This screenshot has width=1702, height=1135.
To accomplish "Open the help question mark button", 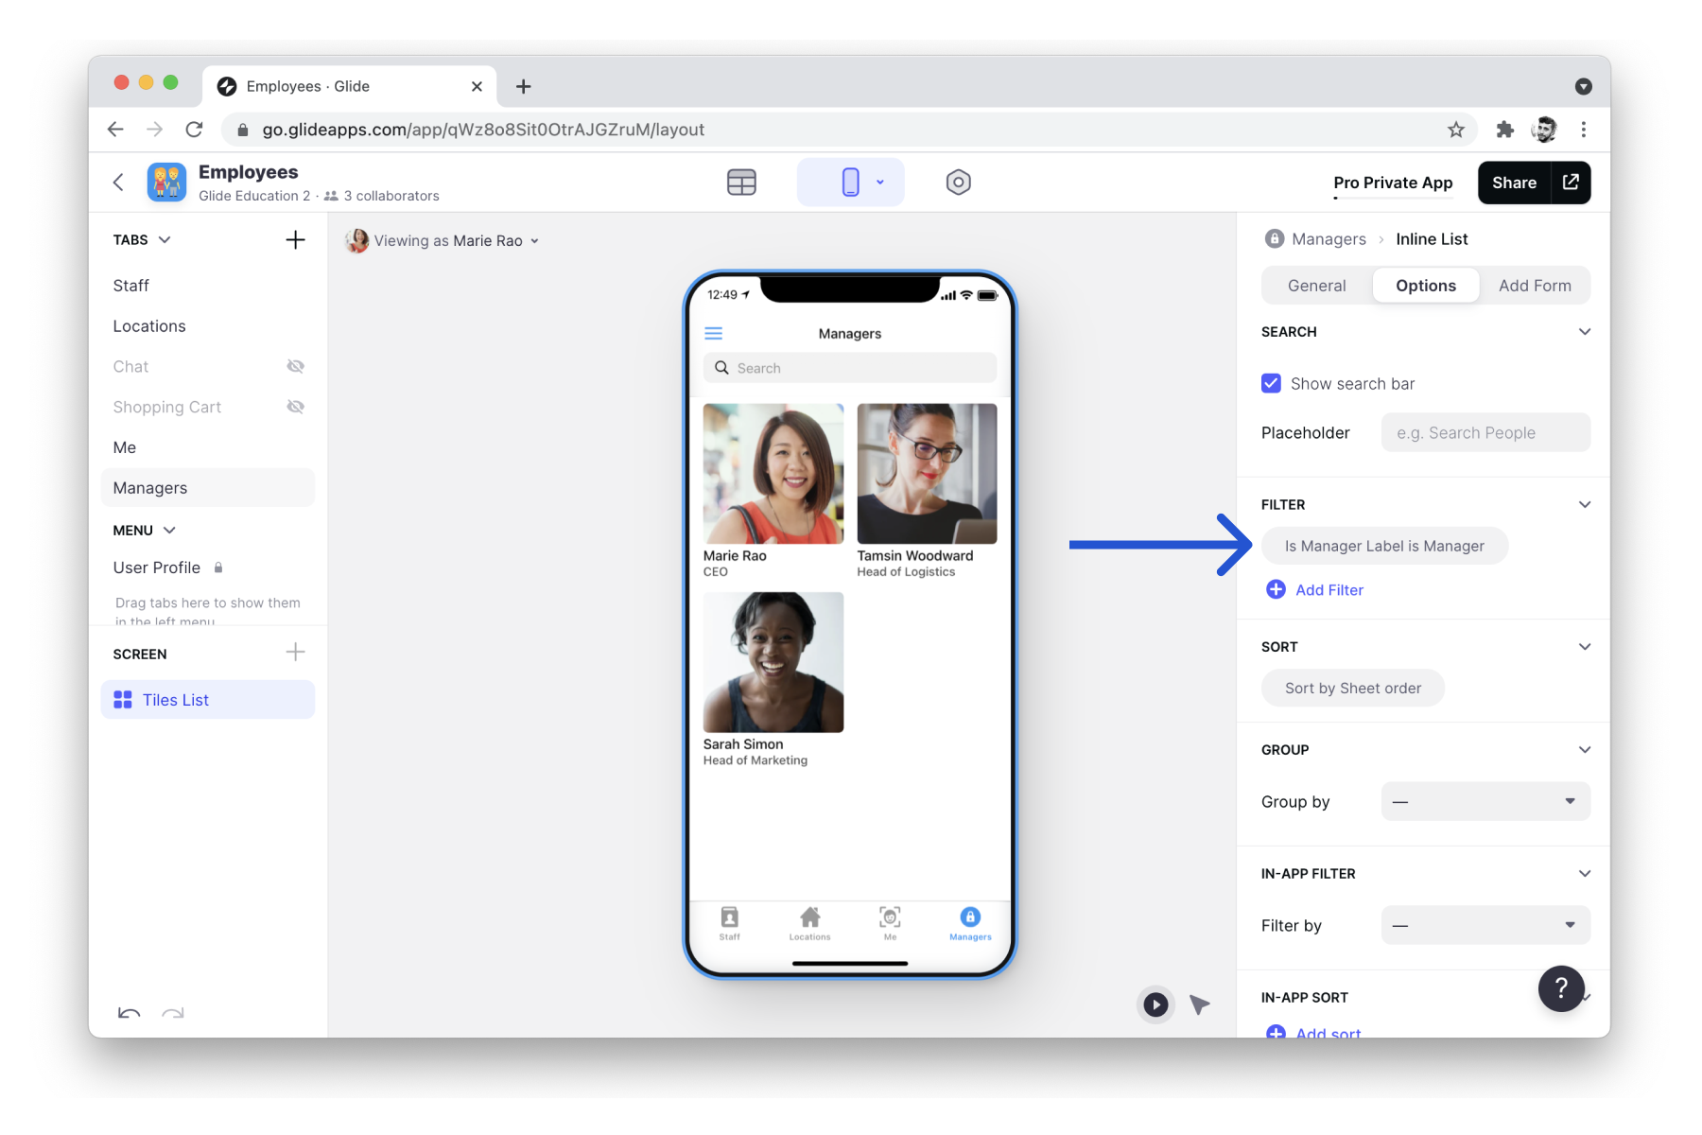I will [1560, 988].
